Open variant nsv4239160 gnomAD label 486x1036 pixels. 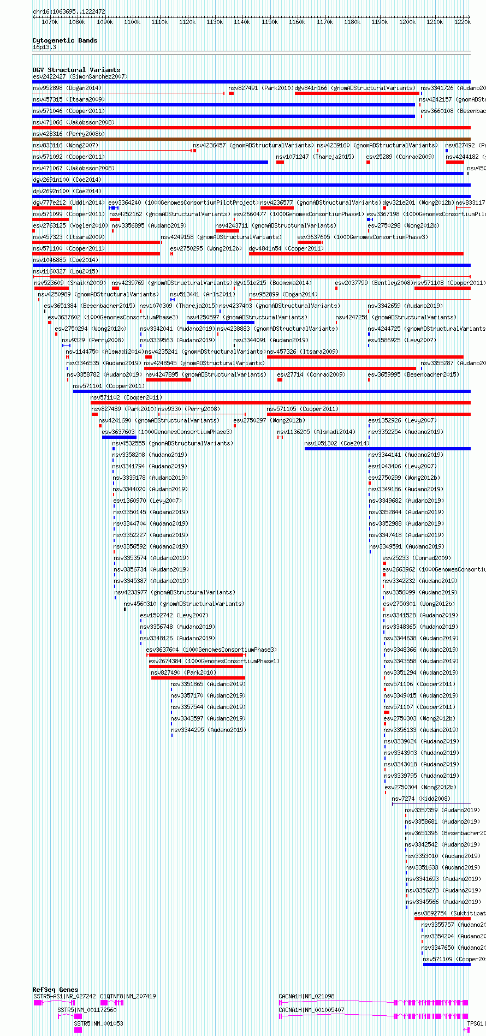(x=377, y=145)
